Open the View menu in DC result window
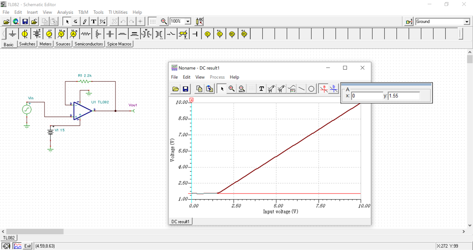The image size is (473, 250). click(x=200, y=77)
